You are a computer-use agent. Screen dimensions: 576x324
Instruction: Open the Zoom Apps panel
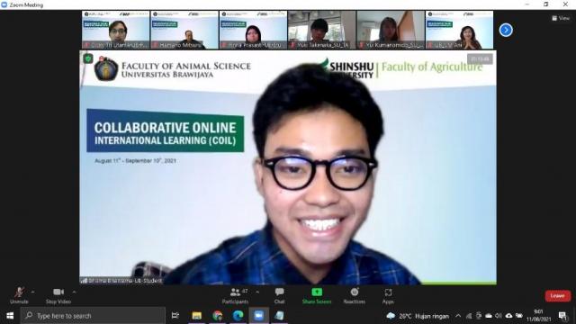pos(388,295)
